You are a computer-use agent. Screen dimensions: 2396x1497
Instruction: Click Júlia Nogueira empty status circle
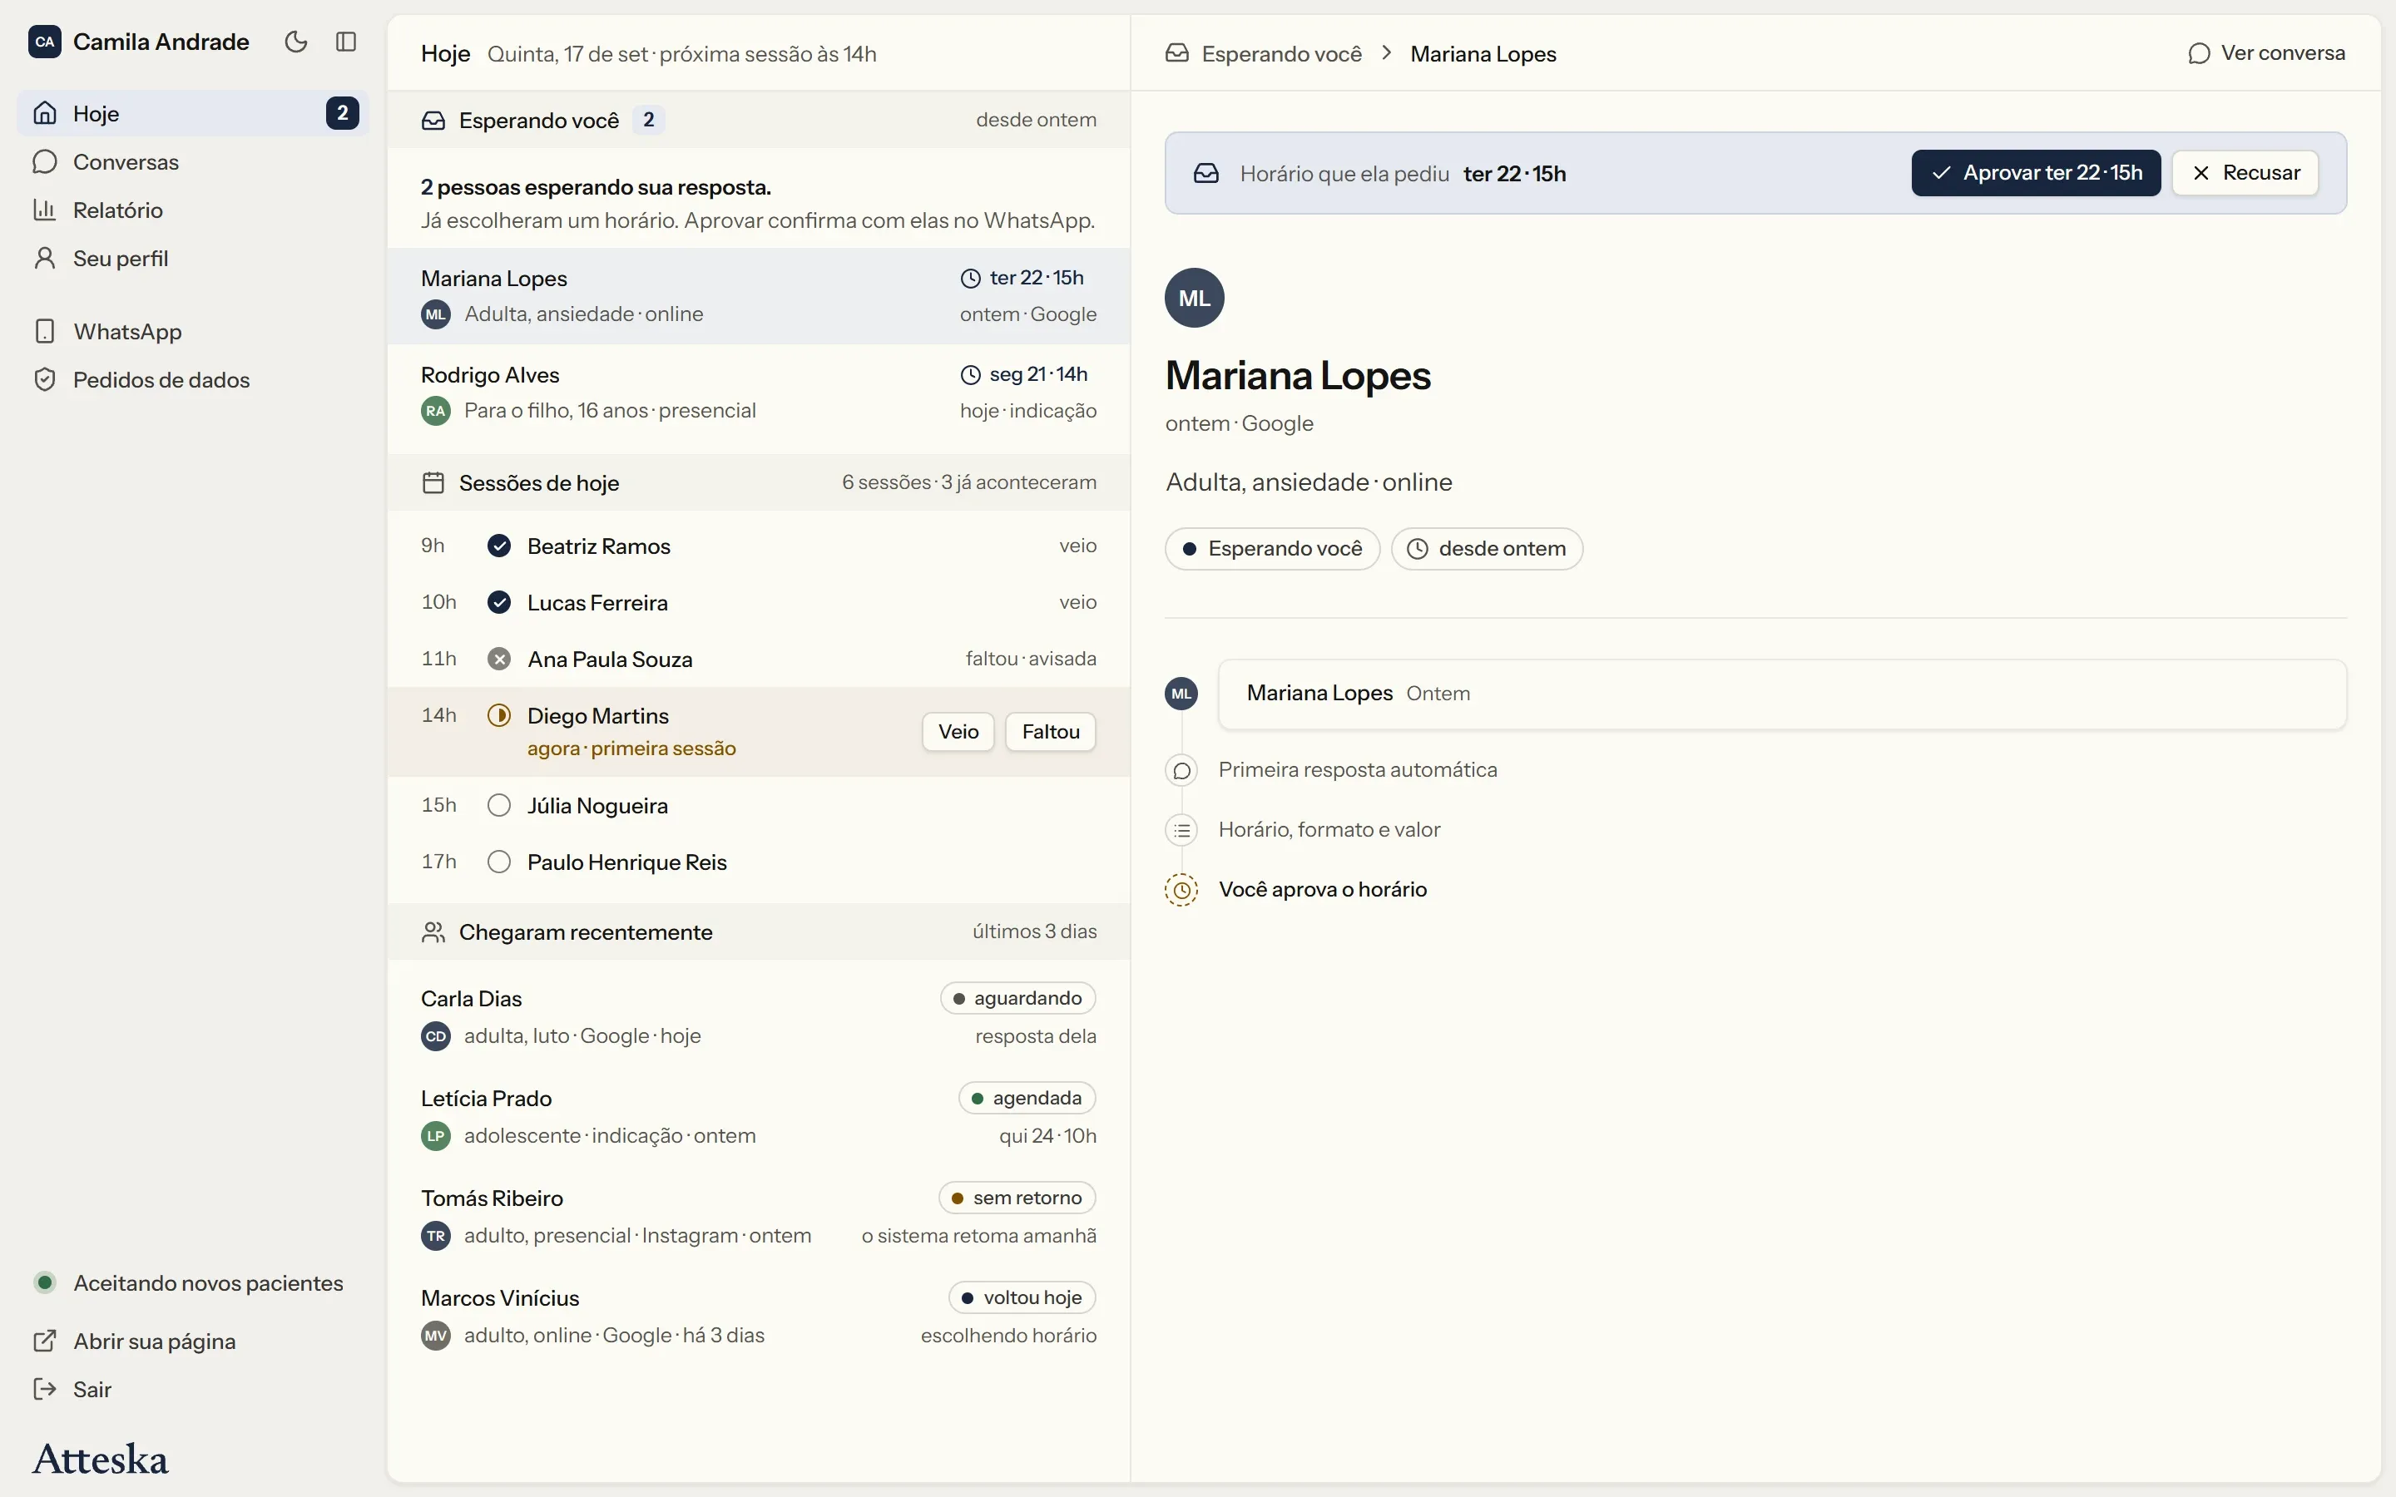[x=499, y=805]
